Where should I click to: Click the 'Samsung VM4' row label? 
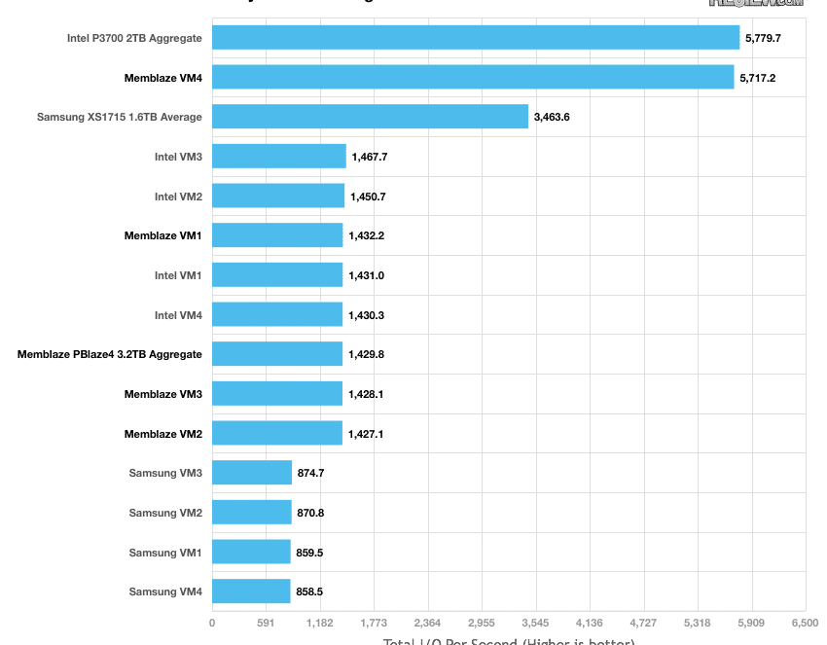pos(165,591)
